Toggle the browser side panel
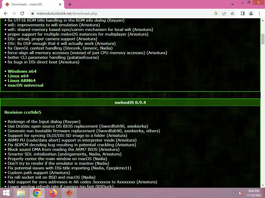265x198 pixels. 243,13
